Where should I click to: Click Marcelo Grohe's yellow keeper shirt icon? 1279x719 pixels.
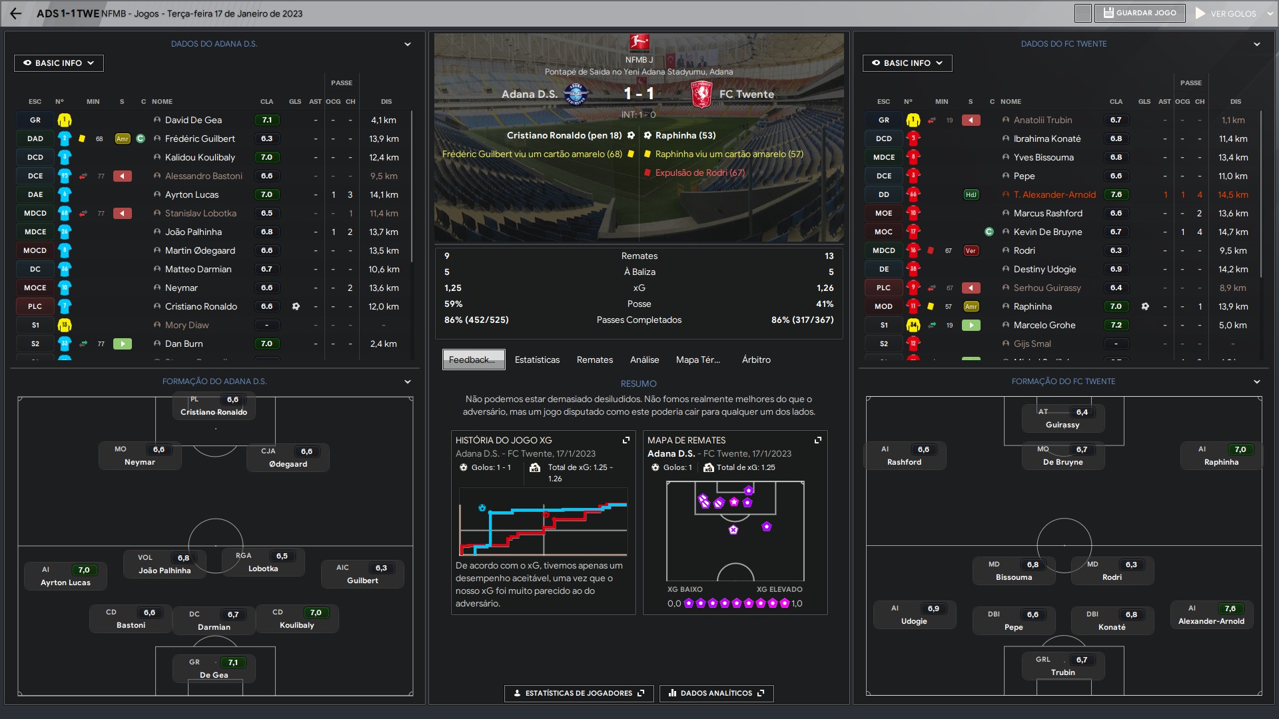point(913,326)
